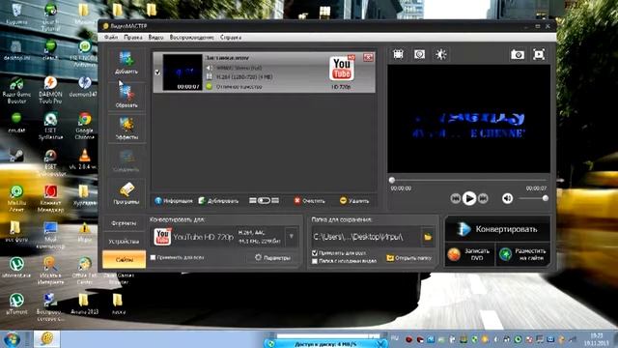
Task: Click the Соединить (join) sidebar icon
Action: 126,160
